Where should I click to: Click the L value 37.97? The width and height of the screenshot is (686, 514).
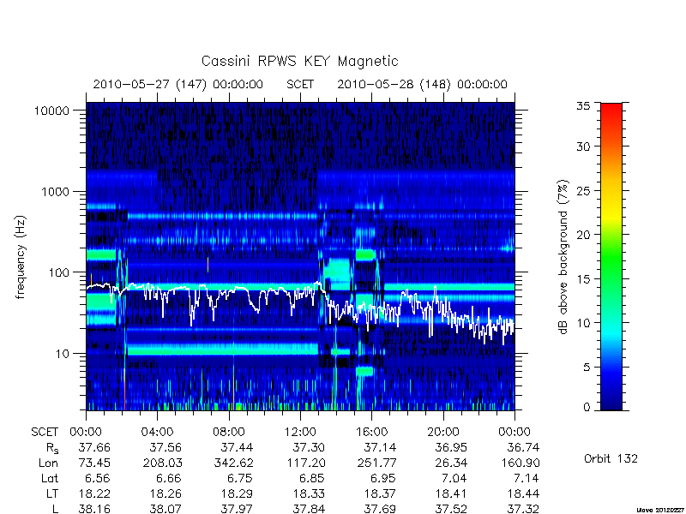(238, 509)
